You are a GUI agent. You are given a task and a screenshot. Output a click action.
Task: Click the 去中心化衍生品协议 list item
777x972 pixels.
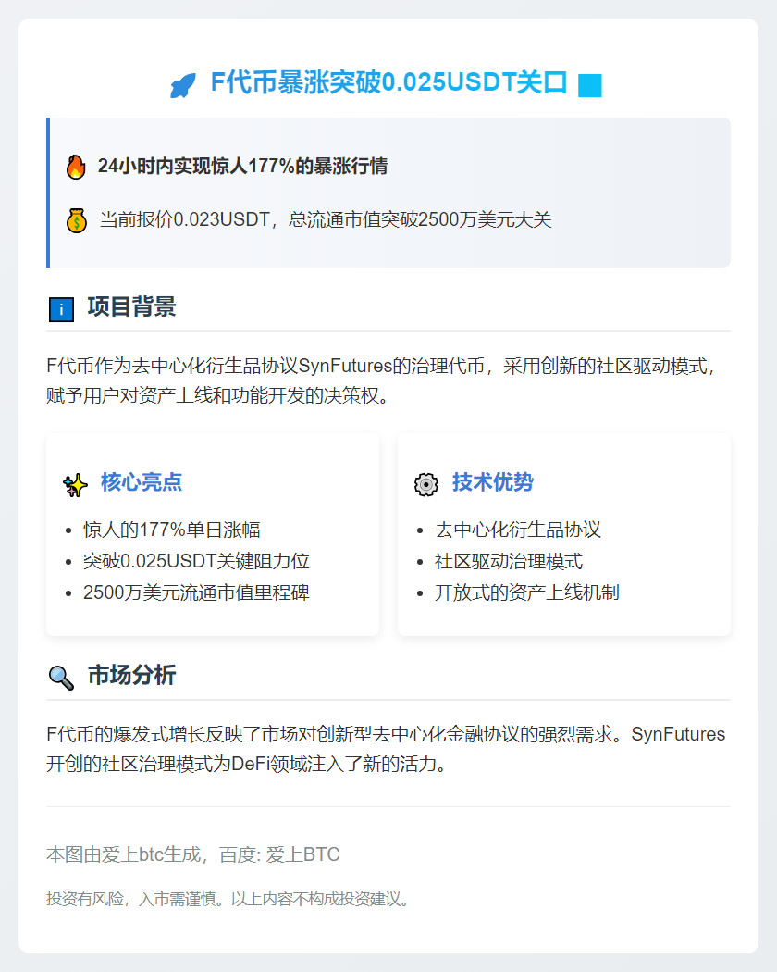pos(518,530)
